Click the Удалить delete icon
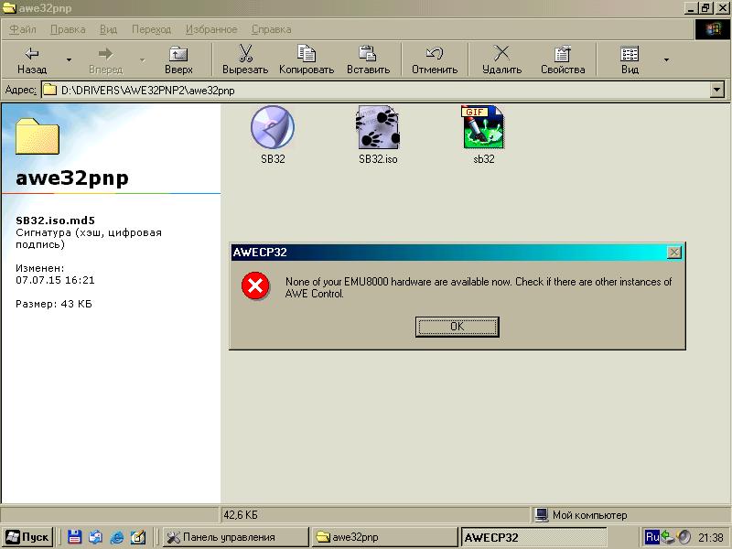This screenshot has width=732, height=549. click(x=501, y=54)
